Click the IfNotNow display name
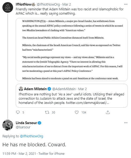131x158 pixels. [x=23, y=4]
